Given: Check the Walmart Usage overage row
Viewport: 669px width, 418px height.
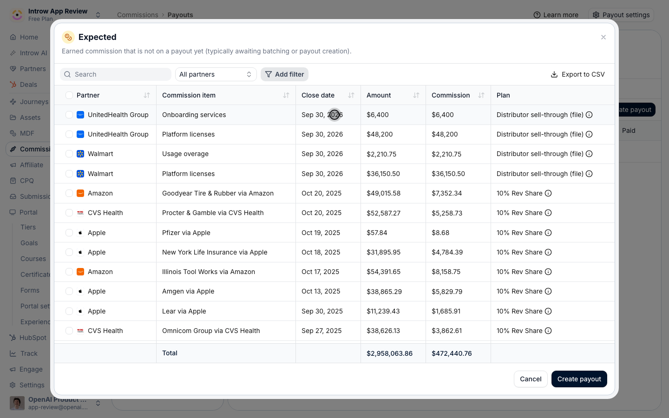Looking at the screenshot, I should pyautogui.click(x=69, y=154).
